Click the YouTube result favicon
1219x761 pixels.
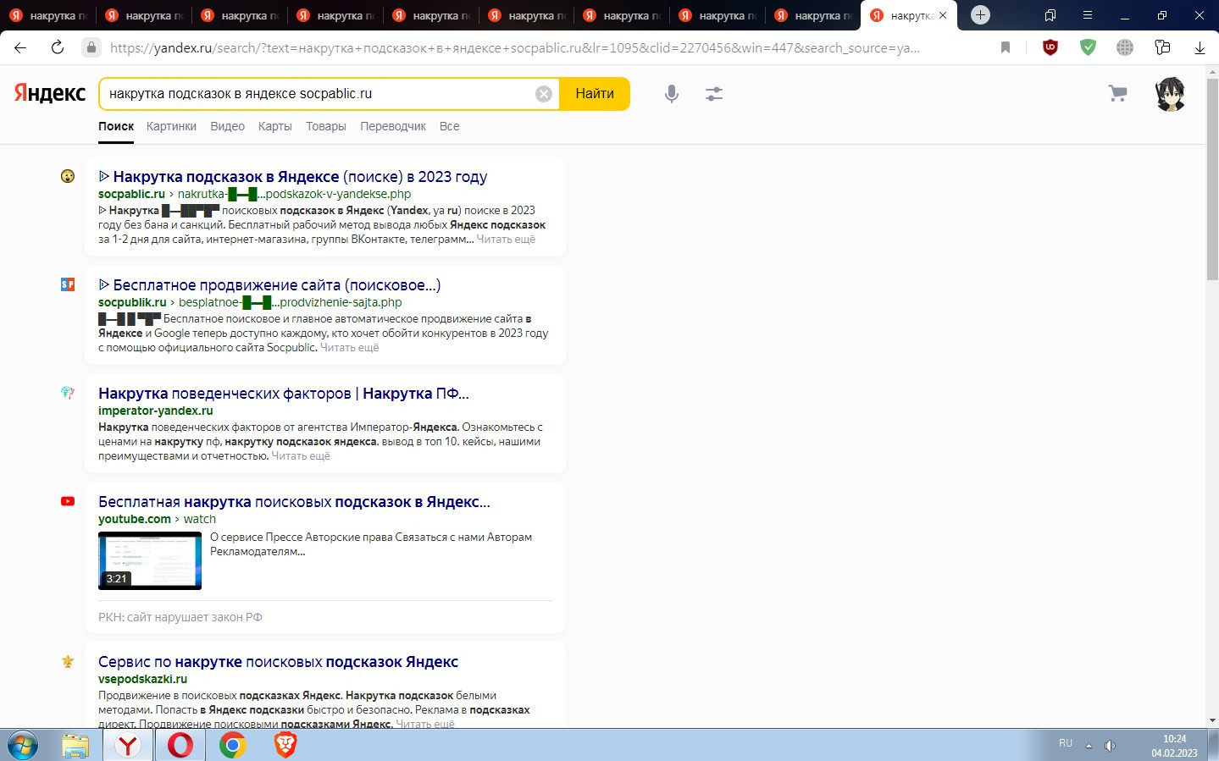tap(68, 501)
